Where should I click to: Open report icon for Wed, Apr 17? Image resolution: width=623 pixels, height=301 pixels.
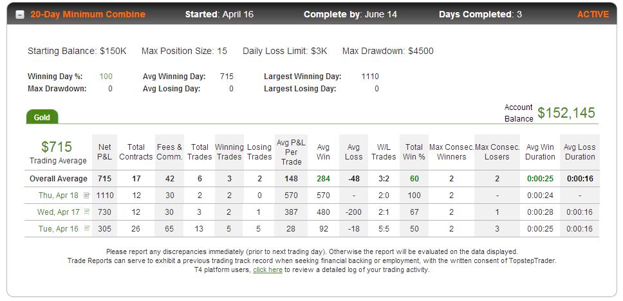click(87, 212)
